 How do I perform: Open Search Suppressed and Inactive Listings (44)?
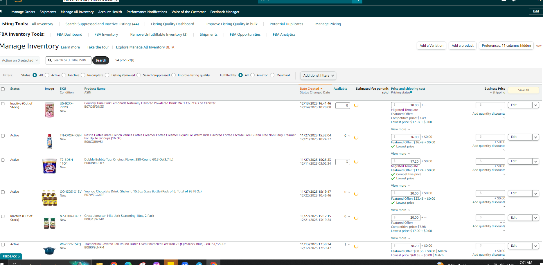102,24
